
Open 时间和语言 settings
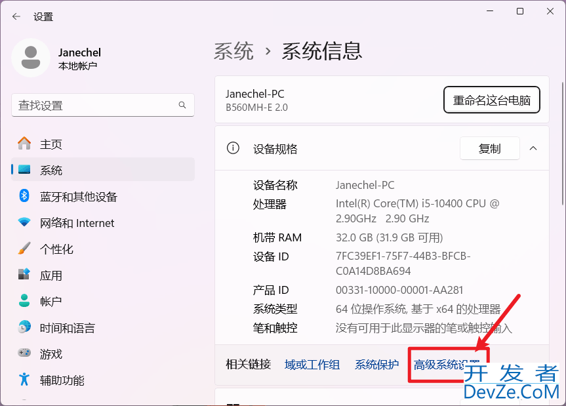pyautogui.click(x=103, y=328)
